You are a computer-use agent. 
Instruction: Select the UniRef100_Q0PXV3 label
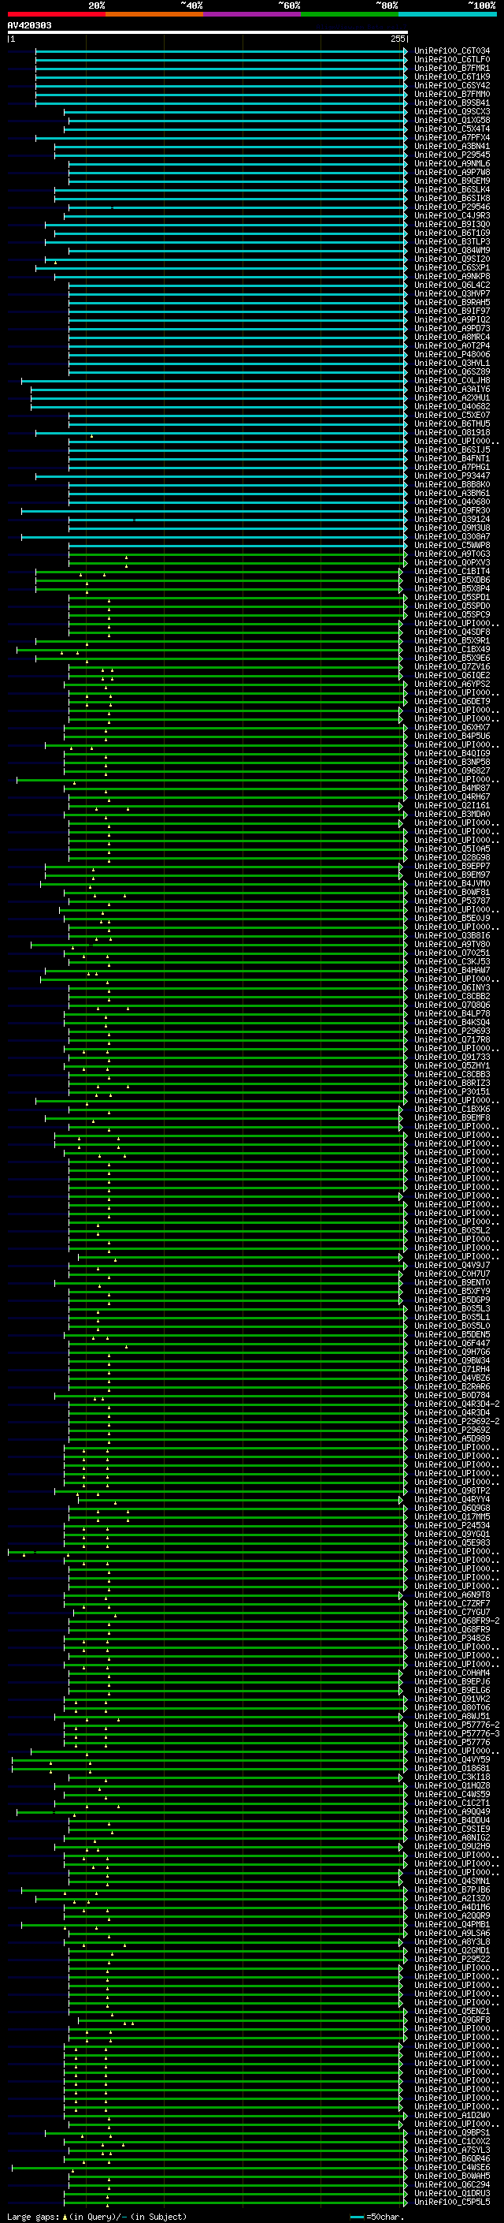pyautogui.click(x=451, y=563)
